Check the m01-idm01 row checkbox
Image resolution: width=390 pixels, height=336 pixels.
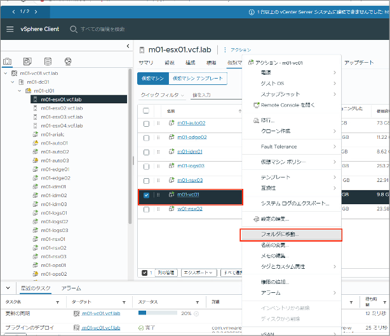tap(146, 152)
